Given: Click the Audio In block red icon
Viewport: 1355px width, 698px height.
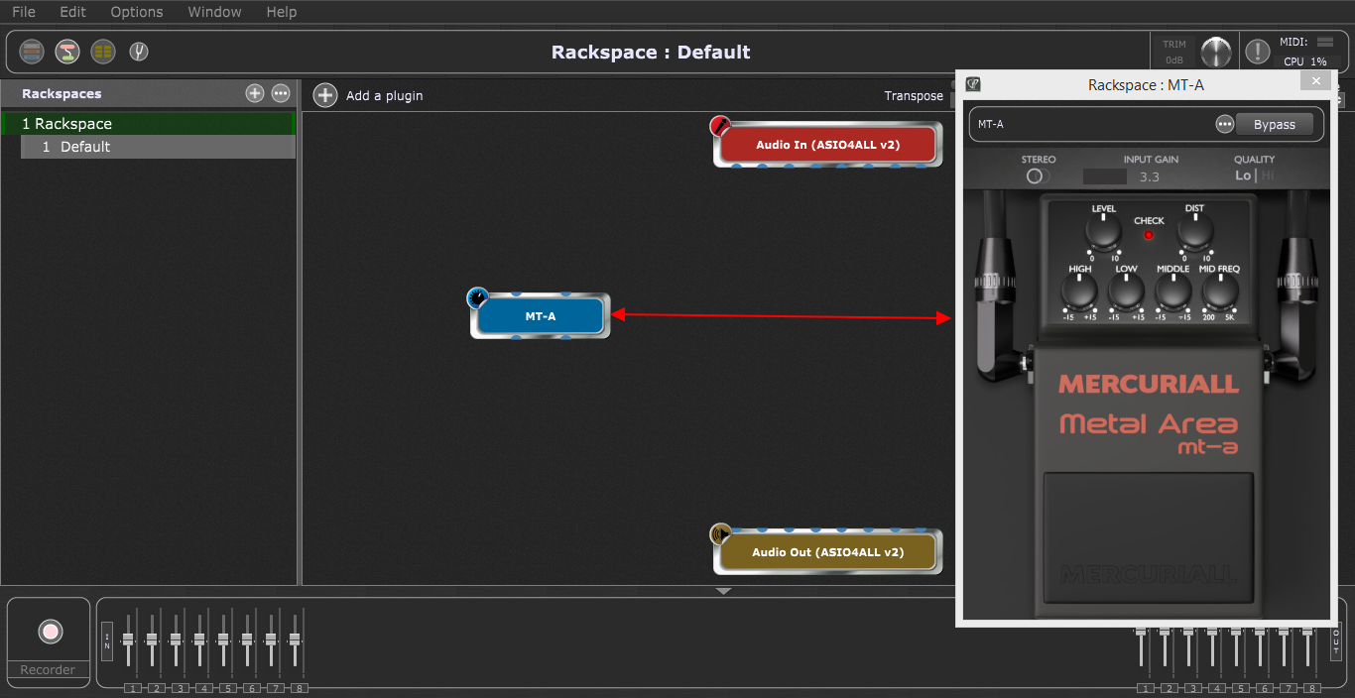Looking at the screenshot, I should pos(720,126).
